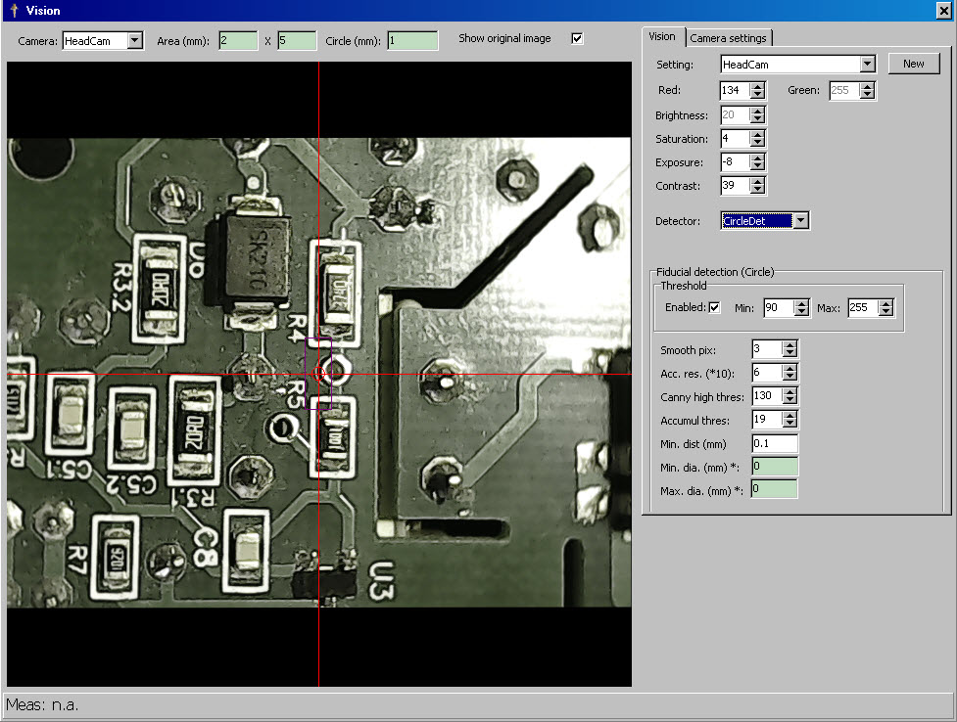The width and height of the screenshot is (957, 722).
Task: Decrease the Saturation value with down arrow
Action: (x=757, y=143)
